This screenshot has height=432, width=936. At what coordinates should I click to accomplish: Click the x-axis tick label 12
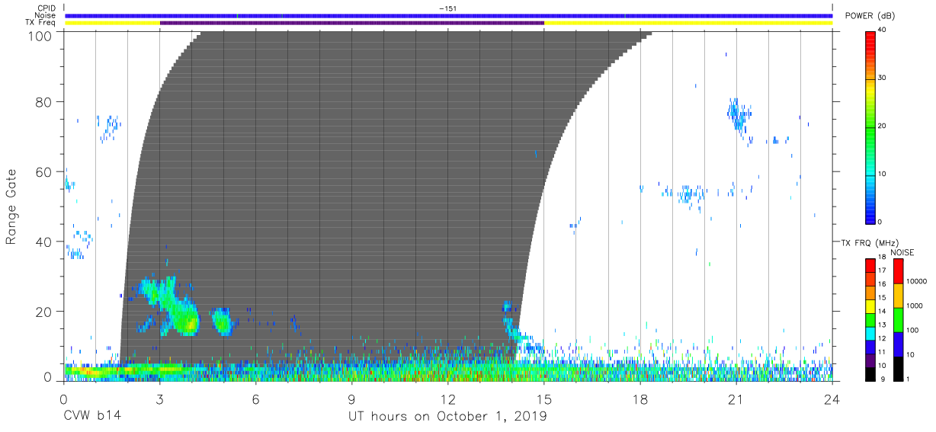coord(447,398)
